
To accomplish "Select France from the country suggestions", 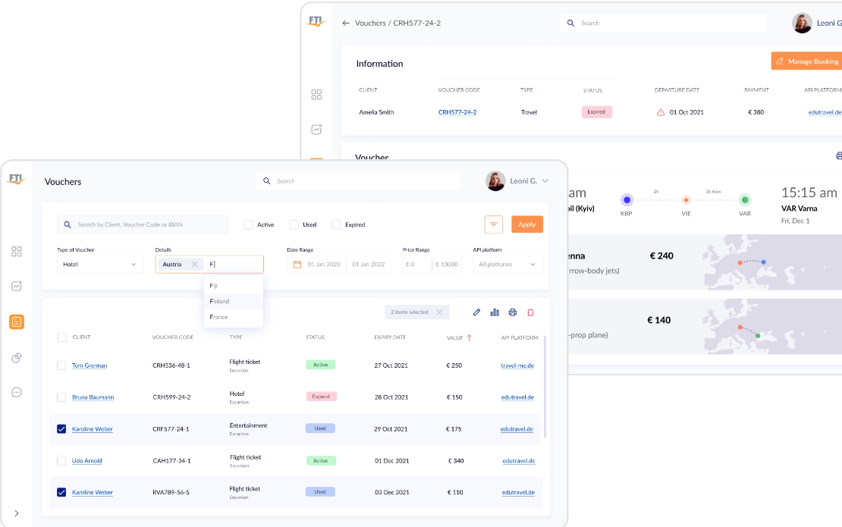I will coord(233,317).
